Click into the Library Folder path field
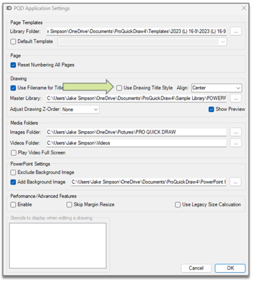The image size is (253, 281). click(137, 32)
